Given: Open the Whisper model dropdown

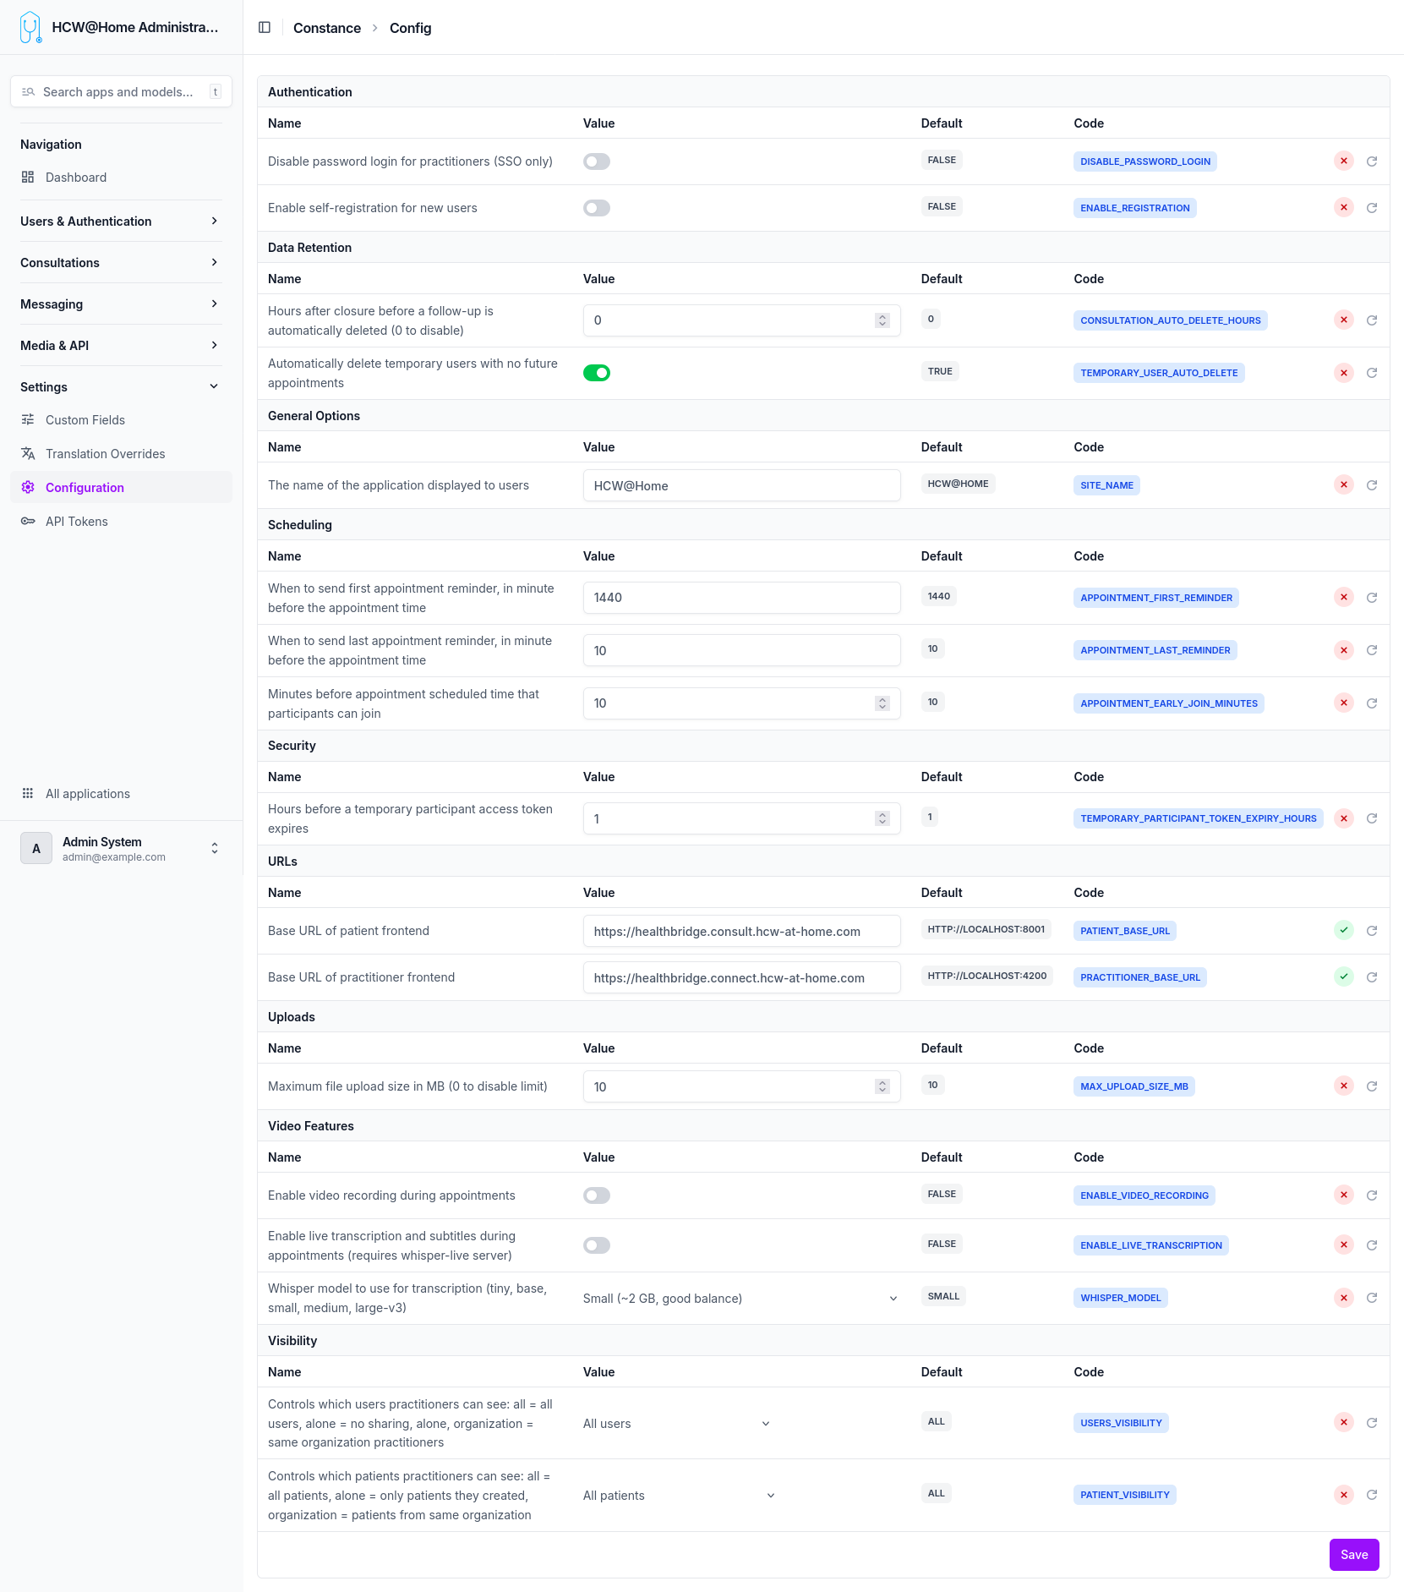Looking at the screenshot, I should tap(740, 1299).
